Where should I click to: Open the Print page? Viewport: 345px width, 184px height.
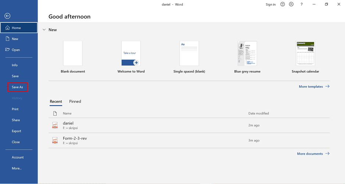coord(15,109)
